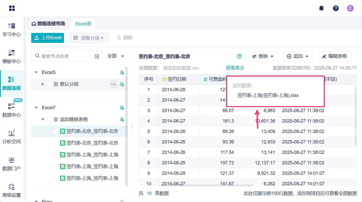Collapse the Excel7 tree node
The image size is (362, 202).
(x=36, y=108)
